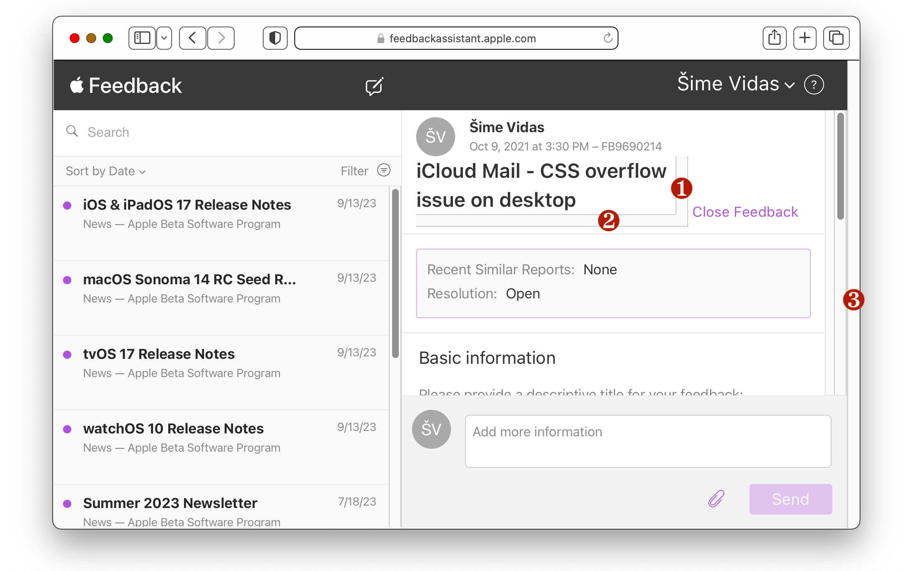The height and width of the screenshot is (571, 914).
Task: Click the privacy shield icon
Action: click(x=275, y=38)
